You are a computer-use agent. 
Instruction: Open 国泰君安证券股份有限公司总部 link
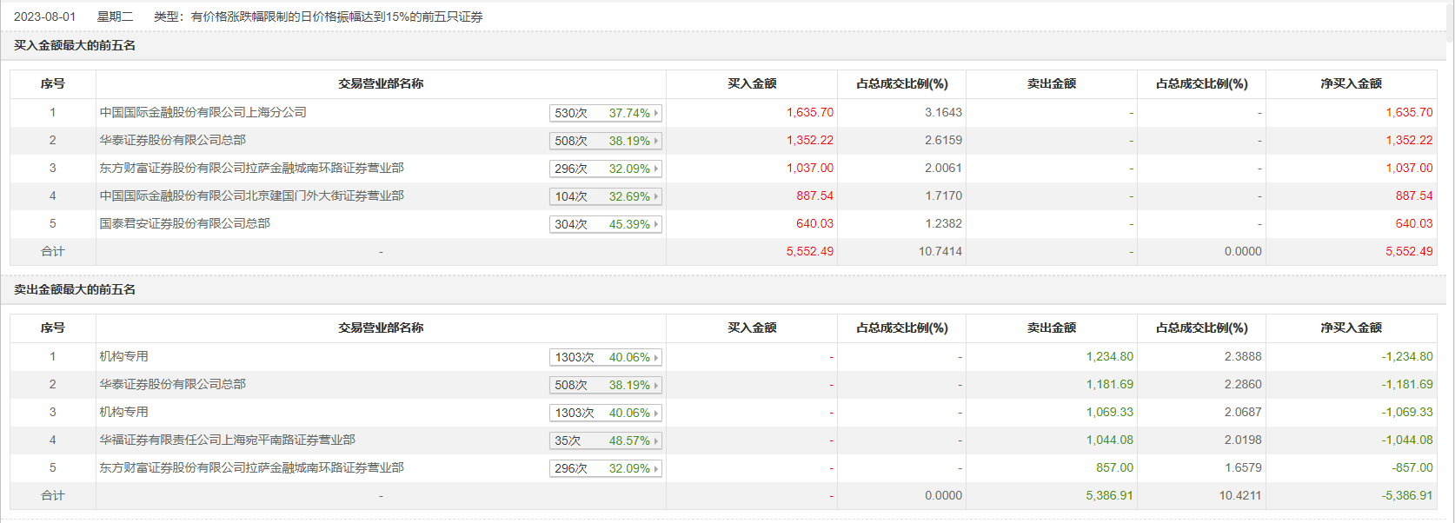[x=184, y=223]
